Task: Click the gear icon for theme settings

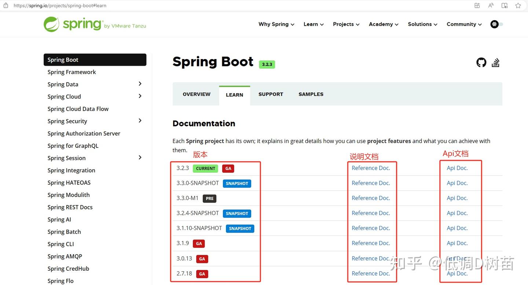Action: click(x=494, y=24)
